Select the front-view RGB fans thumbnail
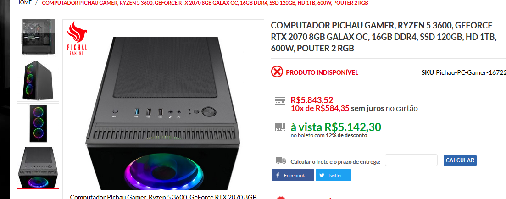506x199 pixels. pyautogui.click(x=38, y=124)
